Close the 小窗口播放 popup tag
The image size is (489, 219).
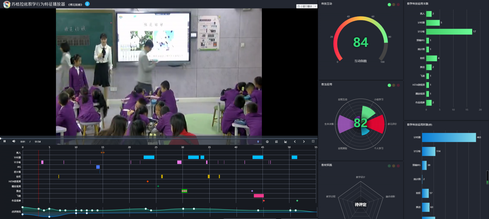(x=315, y=6)
